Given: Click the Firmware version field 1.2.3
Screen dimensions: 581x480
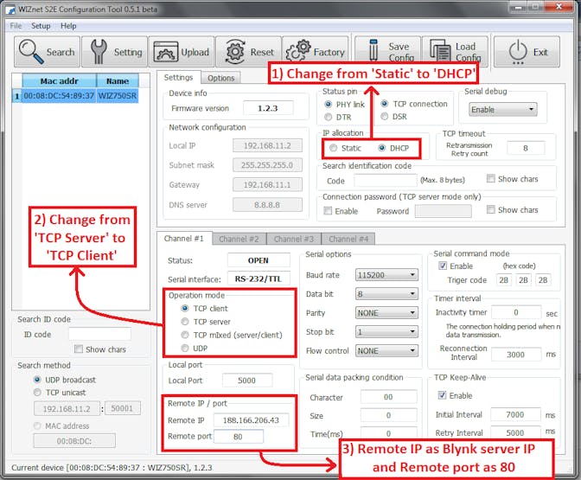Looking at the screenshot, I should 268,108.
